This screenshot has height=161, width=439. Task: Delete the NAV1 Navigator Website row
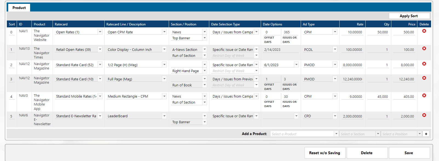[x=424, y=31]
